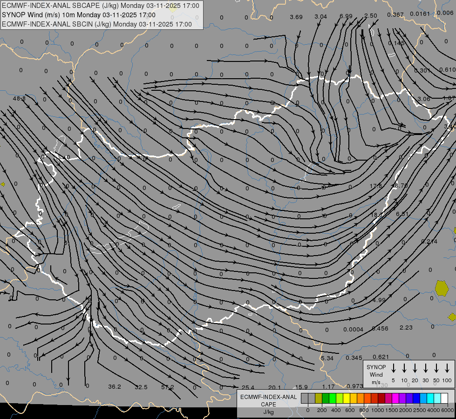Select the bright green swatch in the CAPE legend

pyautogui.click(x=333, y=398)
